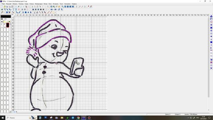Select the blue X stitch toolbar icon
The height and width of the screenshot is (120, 213).
pyautogui.click(x=73, y=7)
